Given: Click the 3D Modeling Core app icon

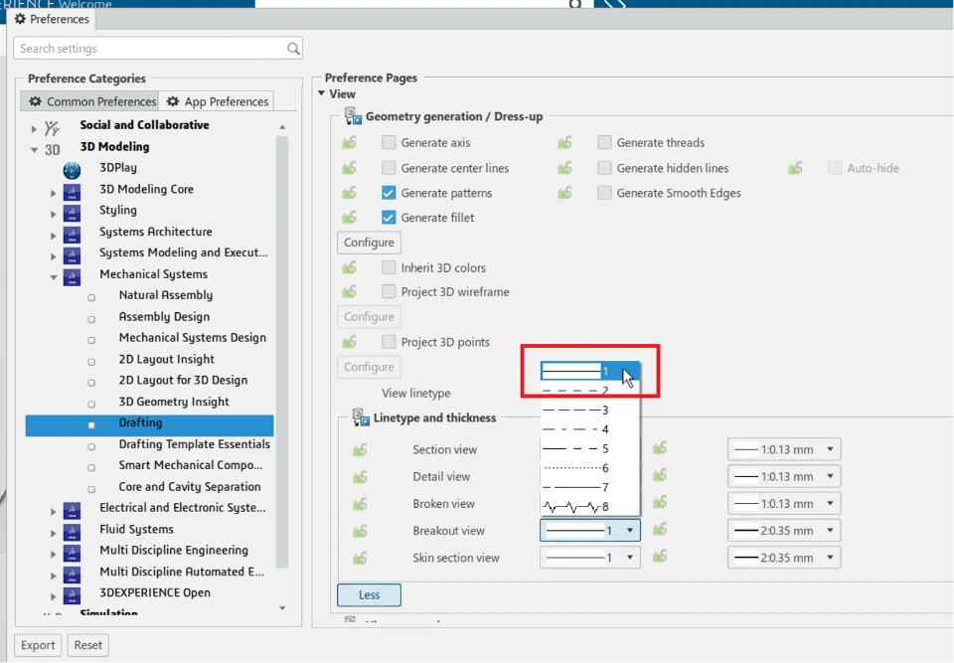Looking at the screenshot, I should point(72,192).
